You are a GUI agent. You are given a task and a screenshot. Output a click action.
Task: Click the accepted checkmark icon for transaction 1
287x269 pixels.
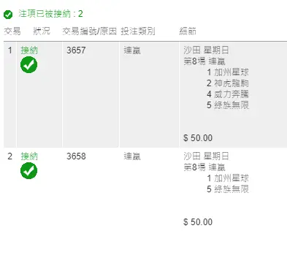[x=28, y=64]
